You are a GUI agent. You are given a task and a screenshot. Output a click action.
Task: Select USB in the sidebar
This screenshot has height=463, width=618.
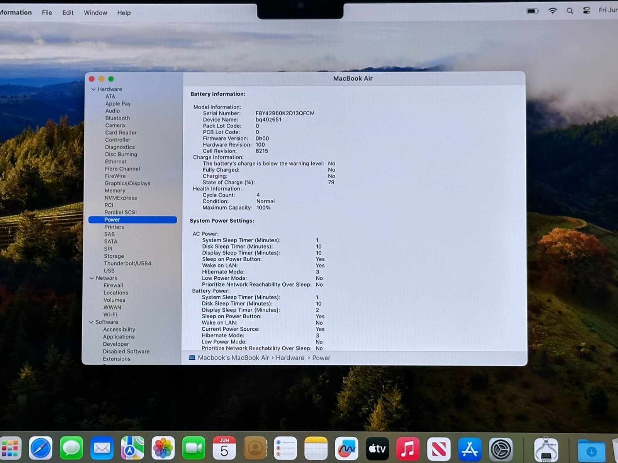click(109, 271)
